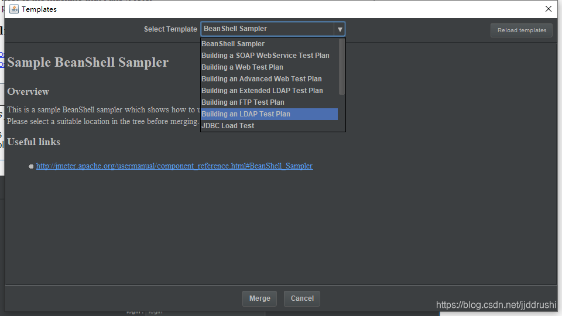Click the Sample BeanShell Sampler heading
Viewport: 562px width, 316px height.
[88, 63]
